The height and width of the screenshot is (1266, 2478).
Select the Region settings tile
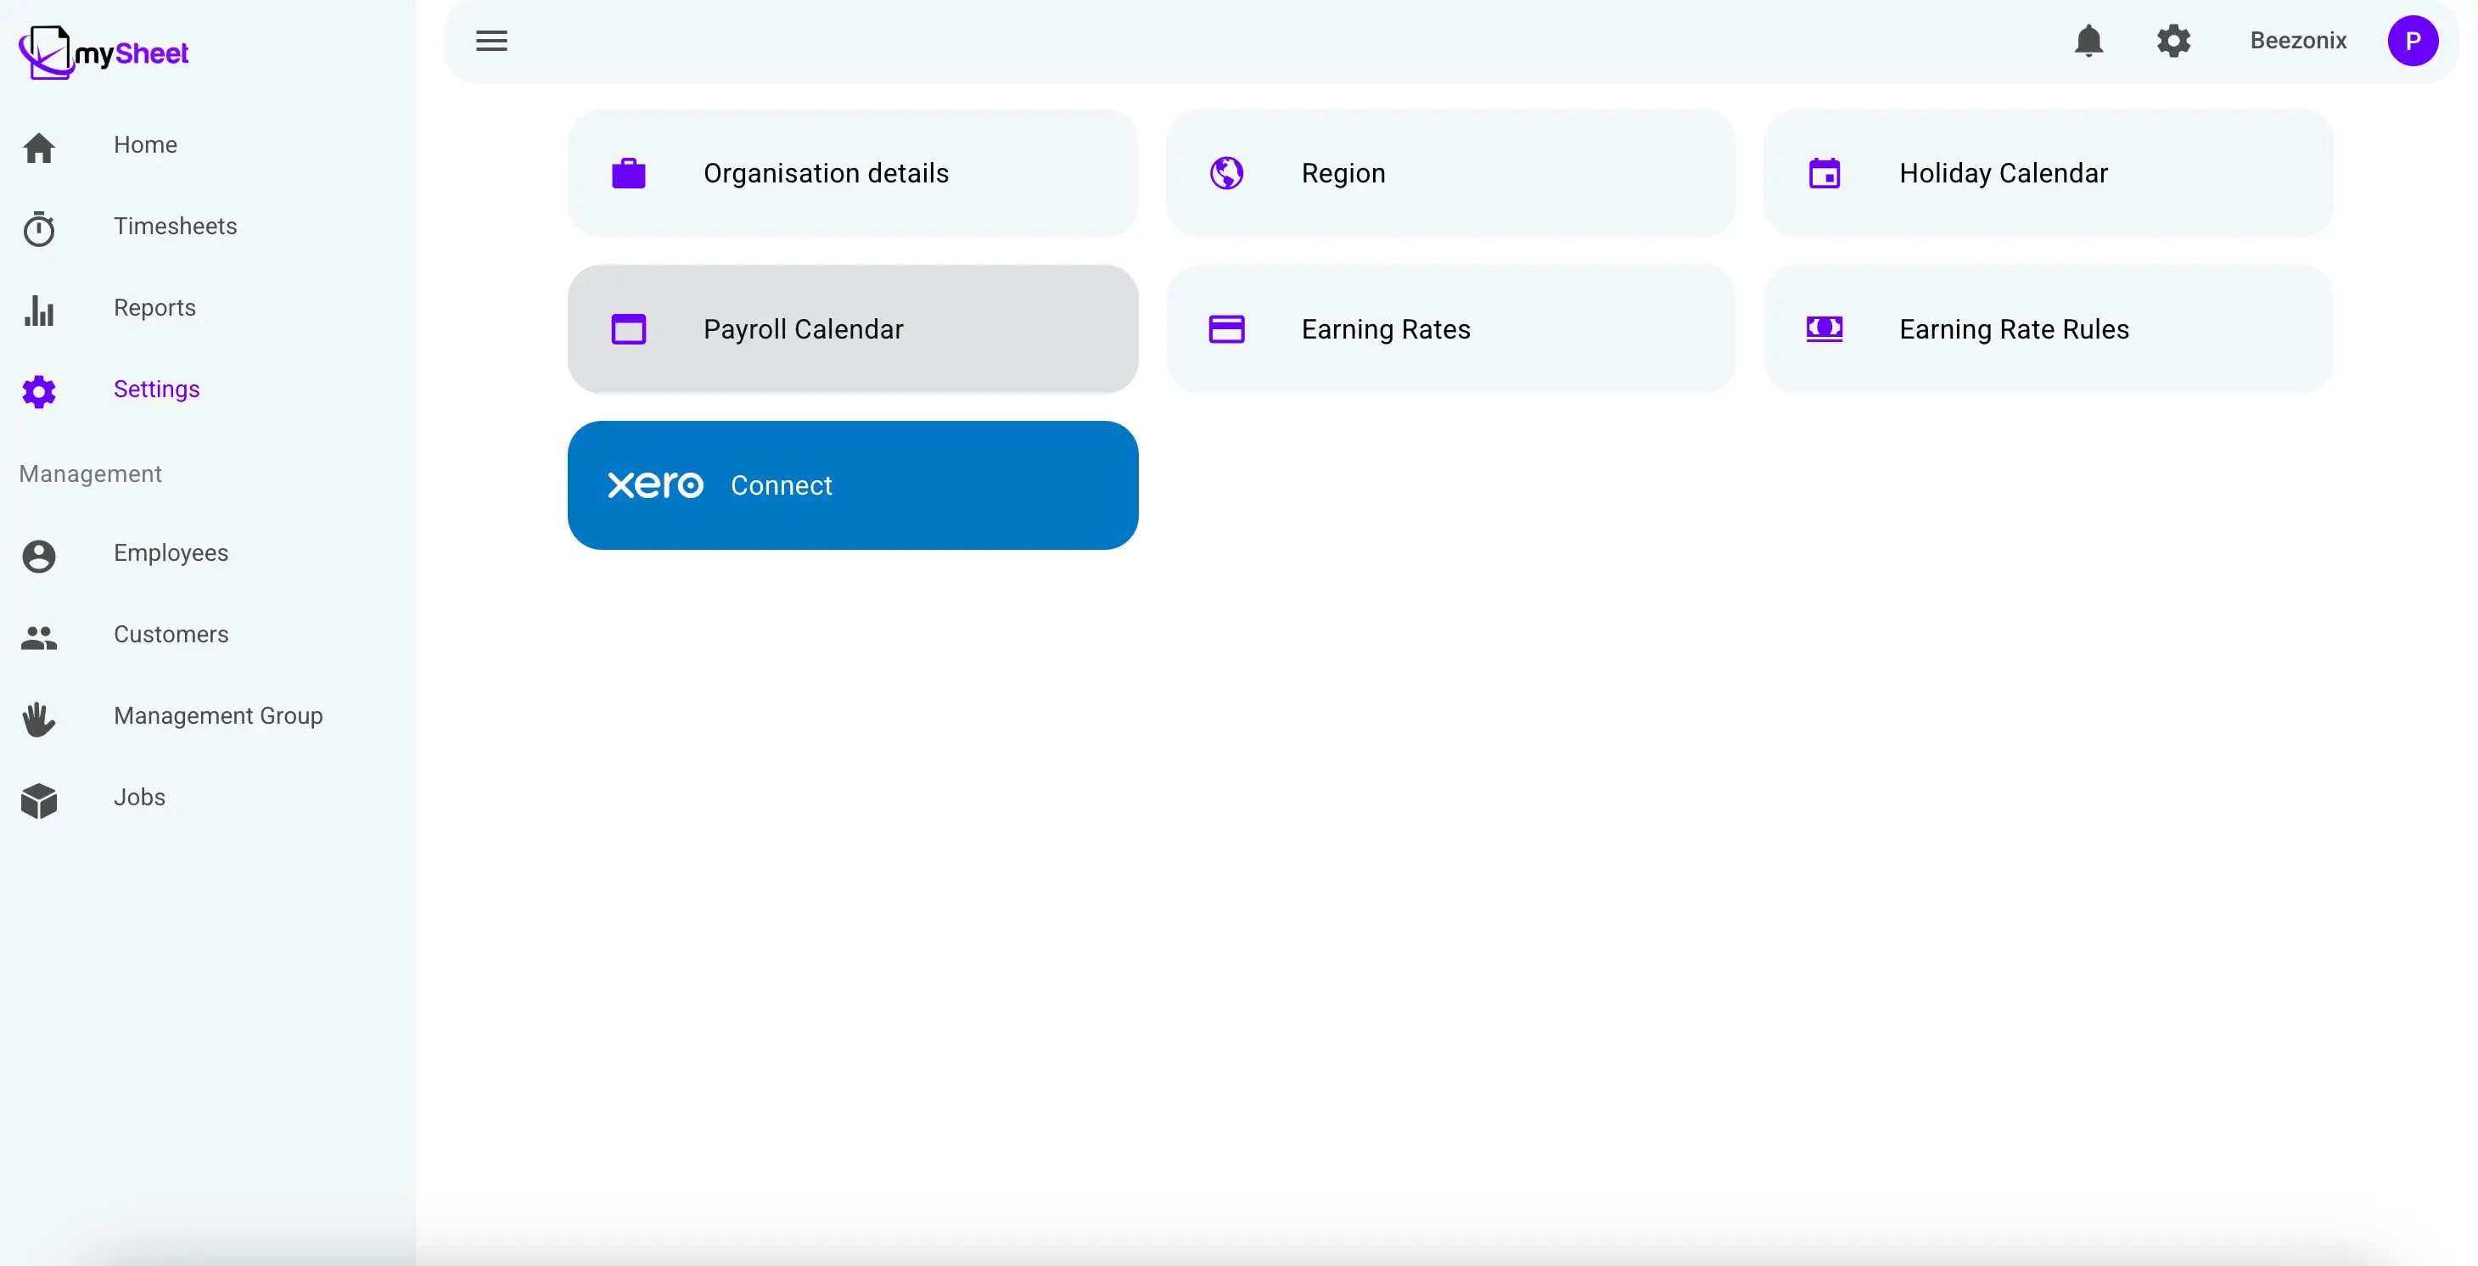tap(1452, 173)
